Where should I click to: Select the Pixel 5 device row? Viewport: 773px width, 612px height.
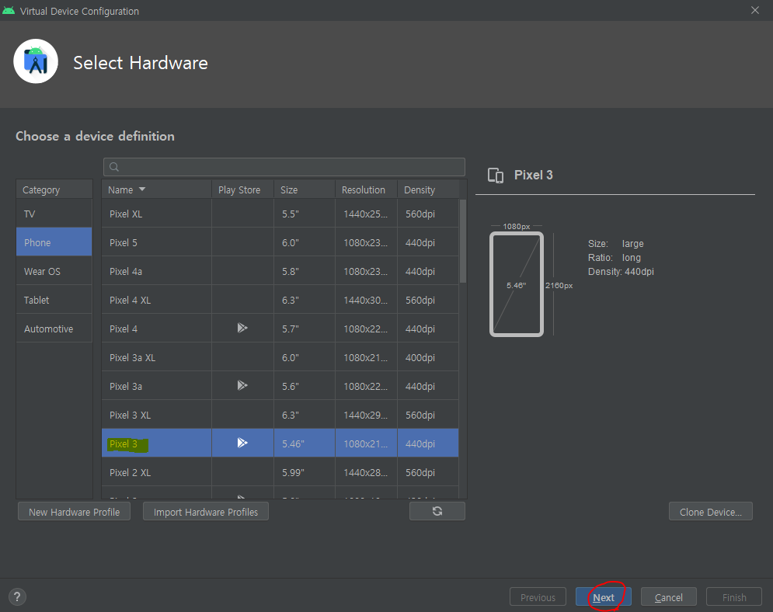pyautogui.click(x=280, y=242)
